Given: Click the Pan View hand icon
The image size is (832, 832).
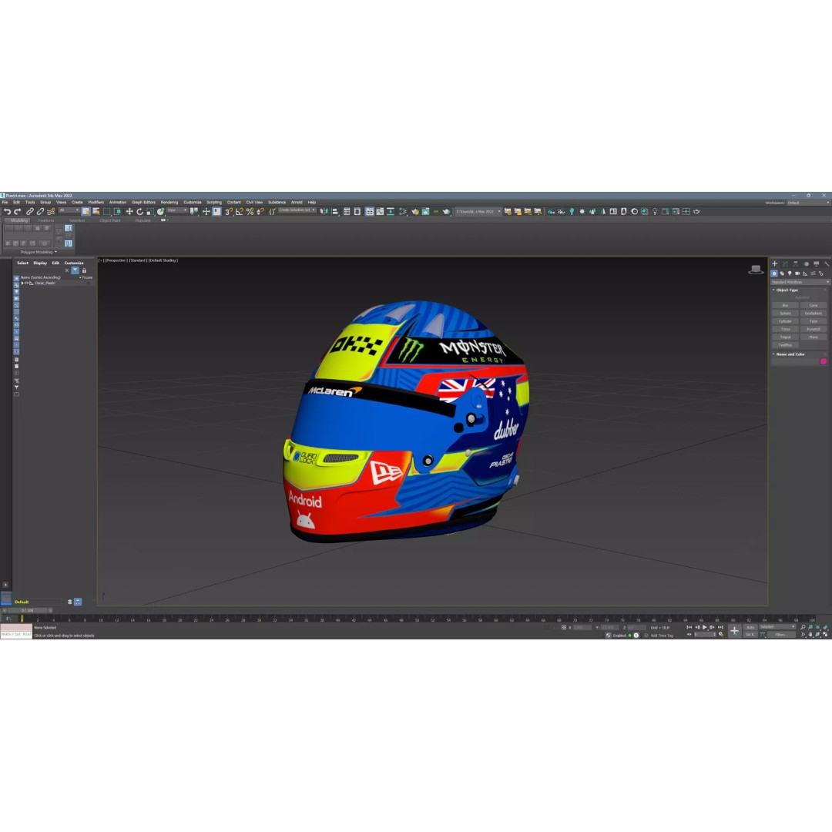Looking at the screenshot, I should [810, 635].
